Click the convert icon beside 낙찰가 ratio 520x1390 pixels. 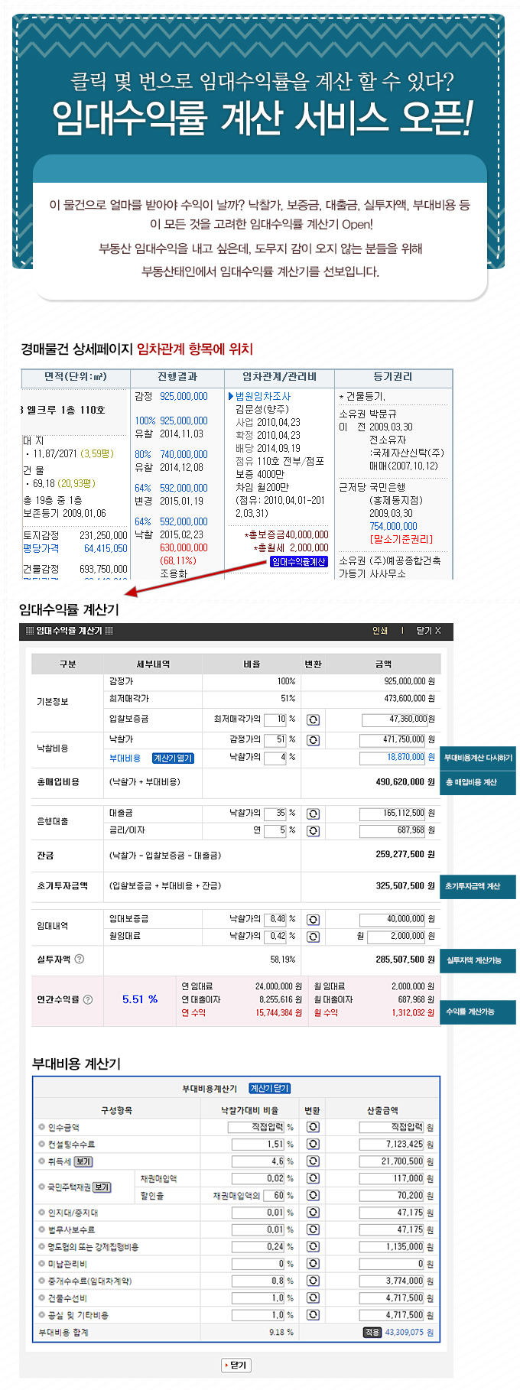313,740
